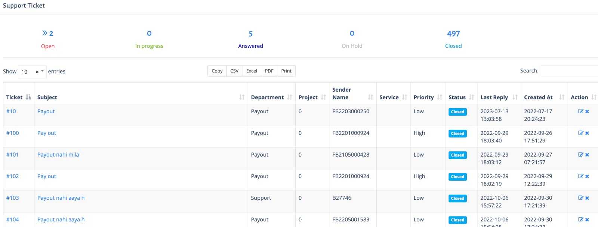Screen dimensions: 598x227
Task: Click edit icon for ticket #101
Action: [580, 155]
